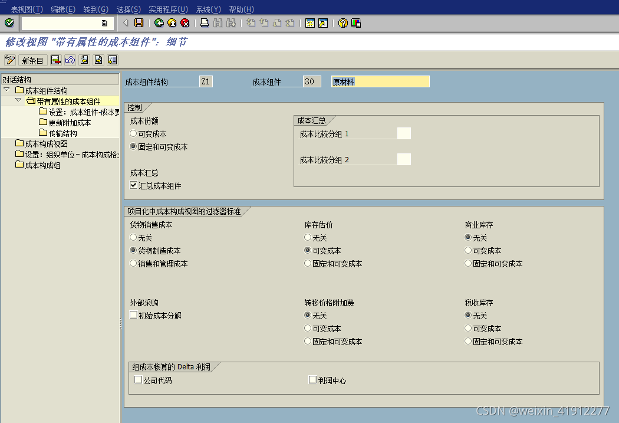
Task: Select 固定和可变成本 under 库存估价
Action: click(308, 263)
